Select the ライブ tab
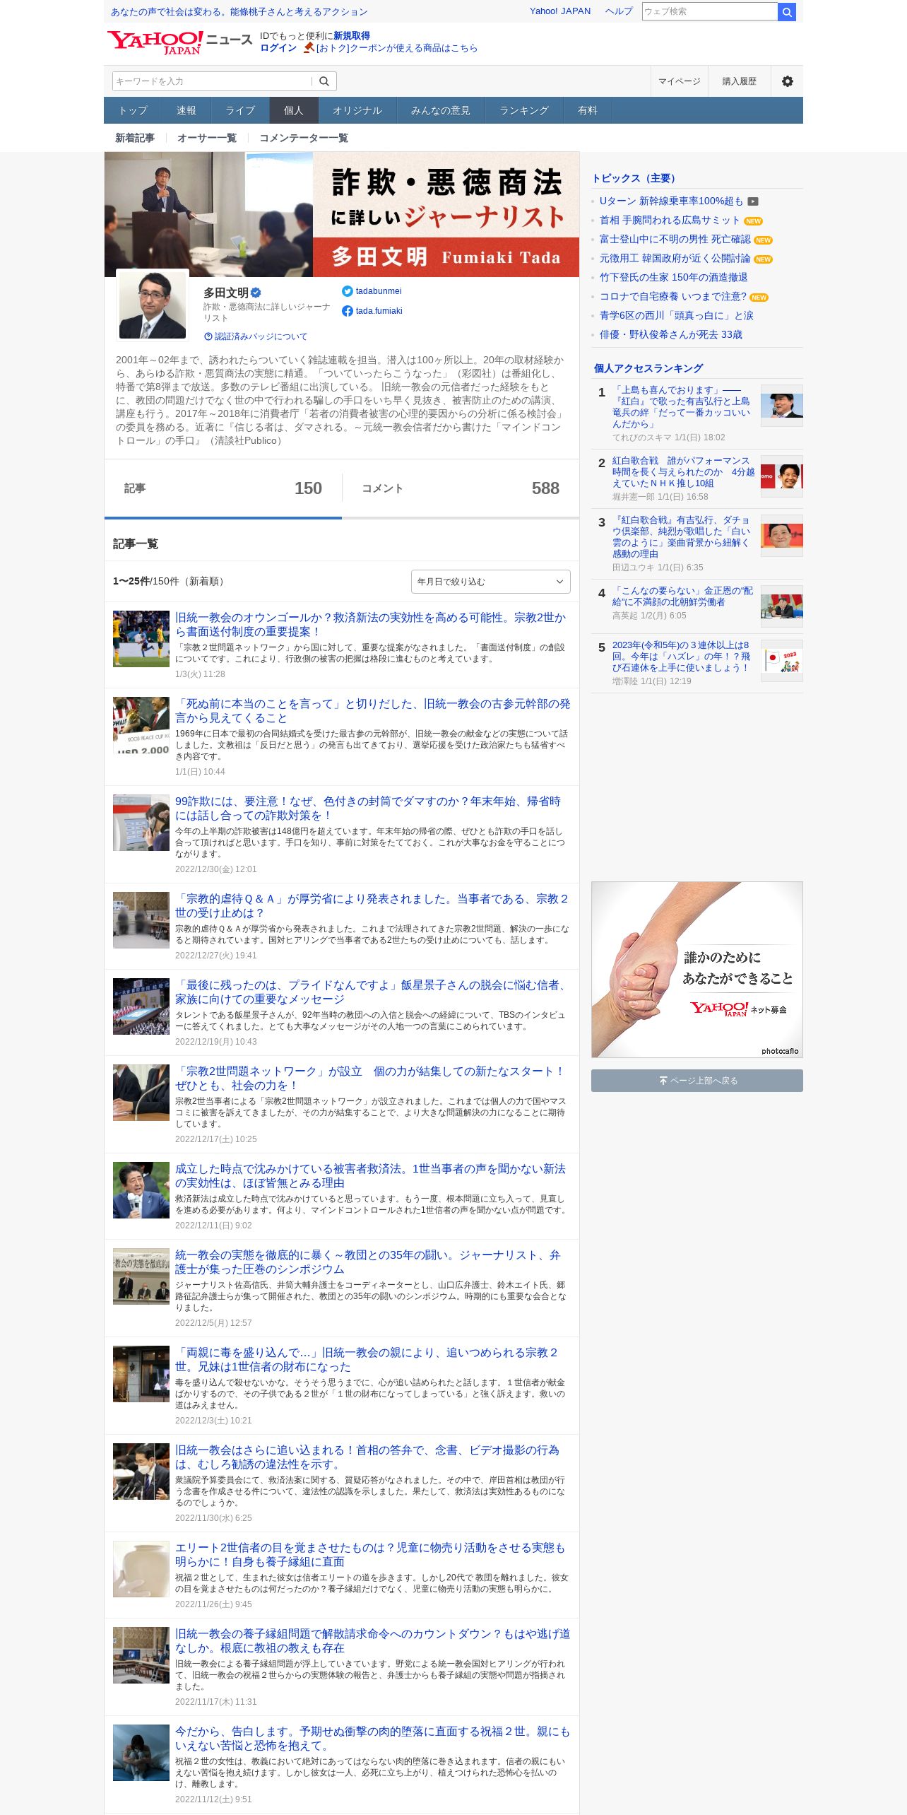Screen dimensions: 907x1815 [x=240, y=110]
